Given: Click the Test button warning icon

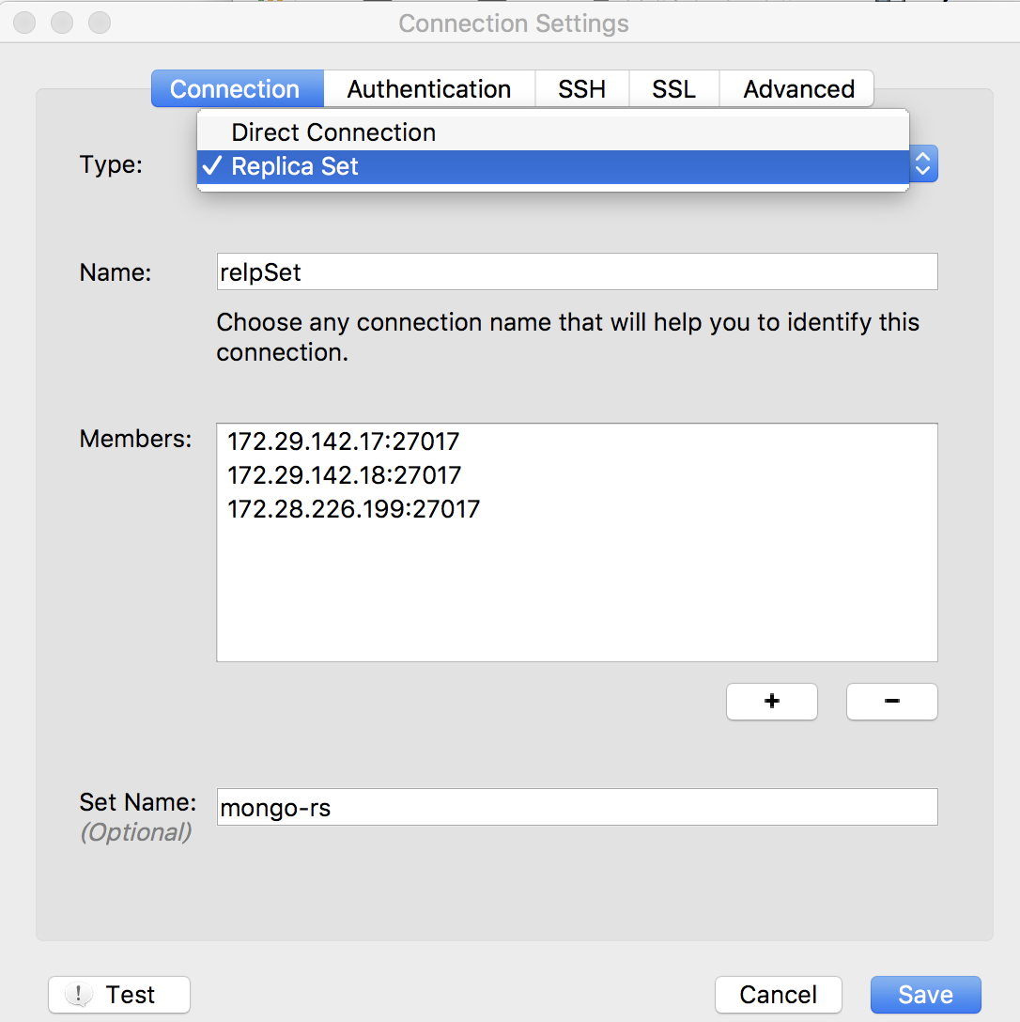Looking at the screenshot, I should point(79,995).
